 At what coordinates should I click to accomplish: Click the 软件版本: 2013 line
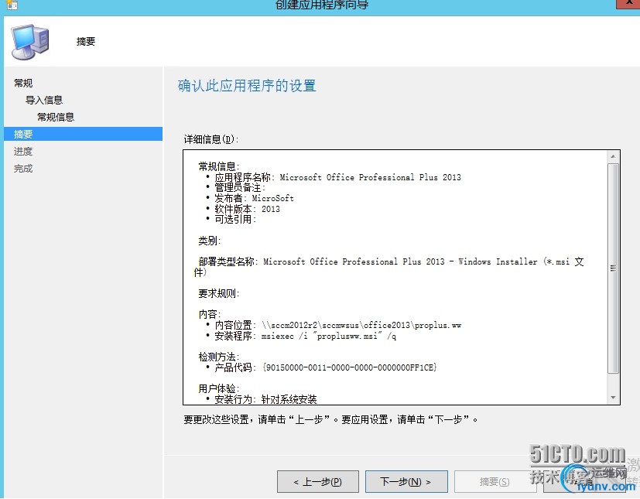coord(248,209)
